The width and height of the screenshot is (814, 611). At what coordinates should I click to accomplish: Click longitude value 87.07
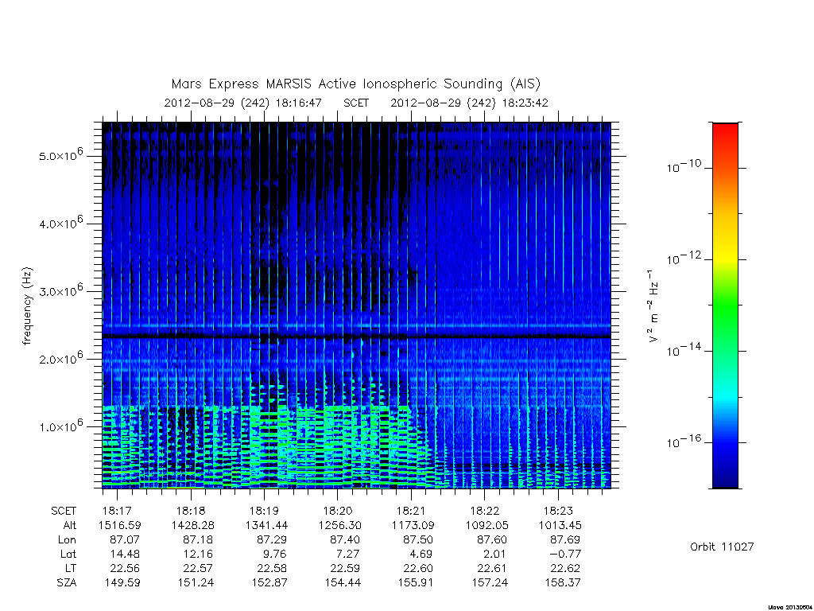click(125, 540)
